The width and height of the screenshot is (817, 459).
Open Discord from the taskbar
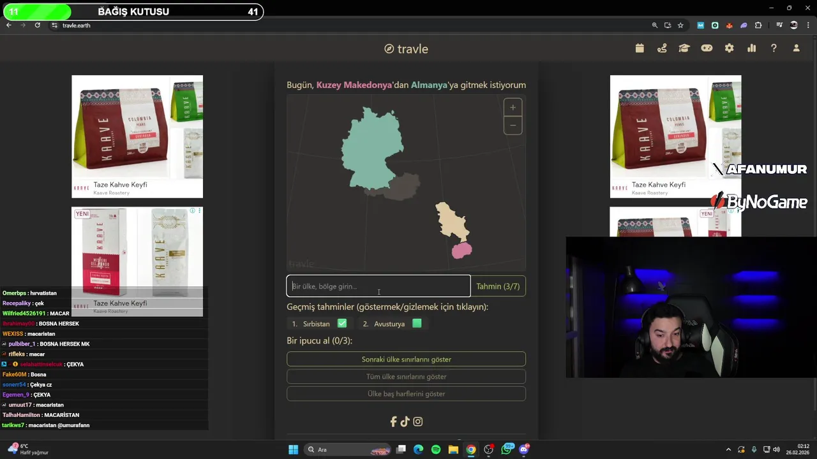point(524,449)
